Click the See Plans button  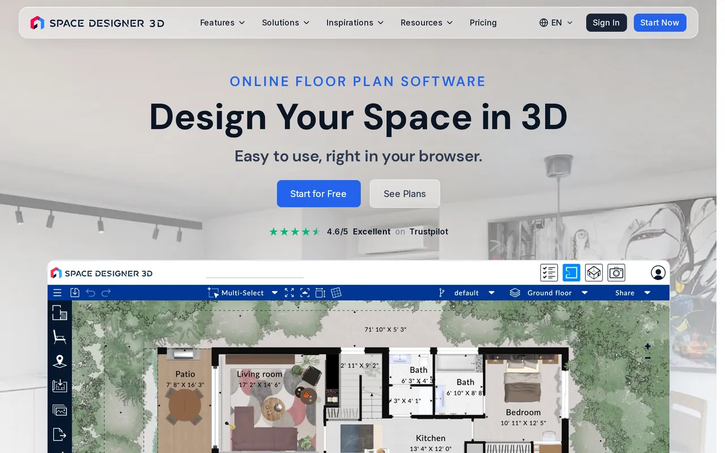click(404, 194)
